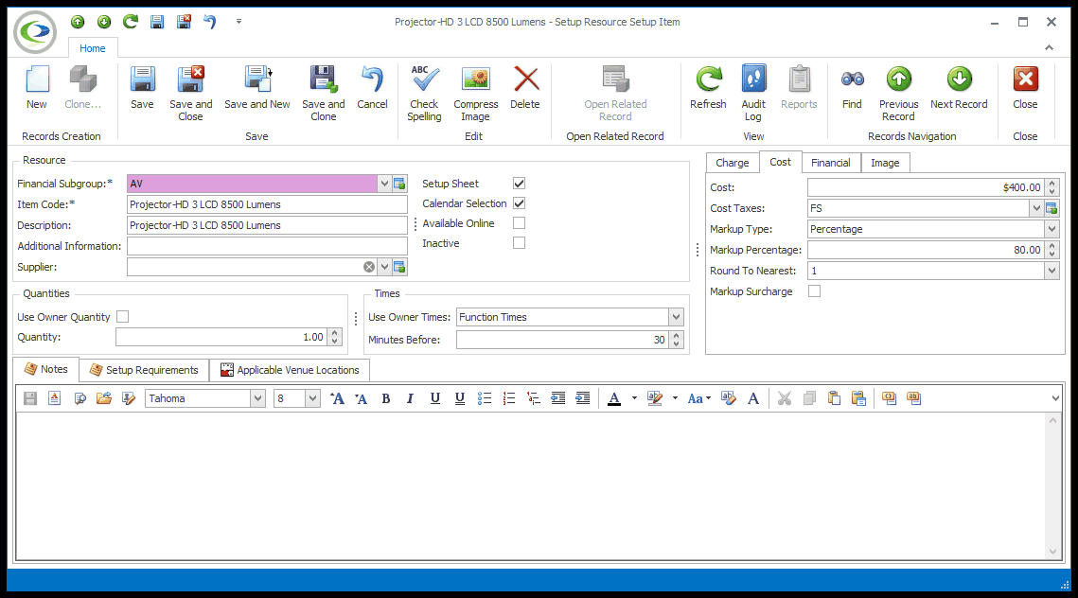The width and height of the screenshot is (1078, 598).
Task: Click the grow font icon
Action: (337, 398)
